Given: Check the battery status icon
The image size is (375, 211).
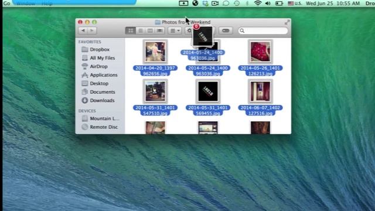Looking at the screenshot, I should (279, 4).
